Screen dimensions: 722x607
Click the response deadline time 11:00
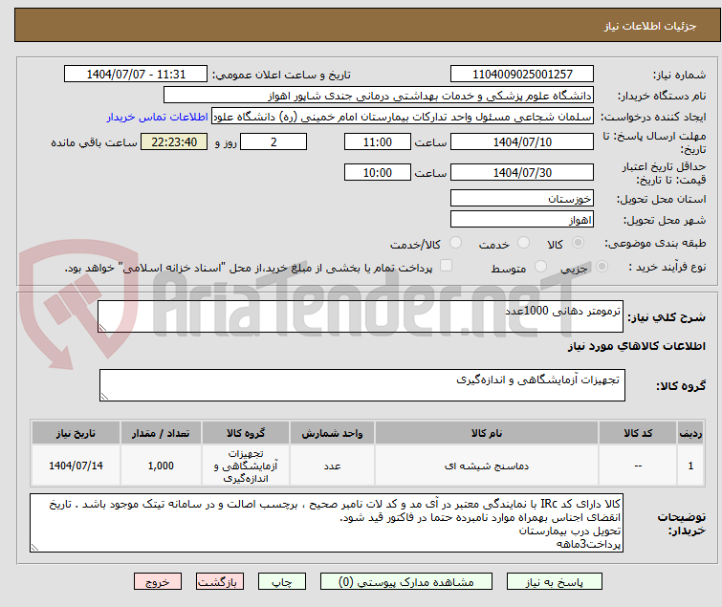click(x=378, y=141)
